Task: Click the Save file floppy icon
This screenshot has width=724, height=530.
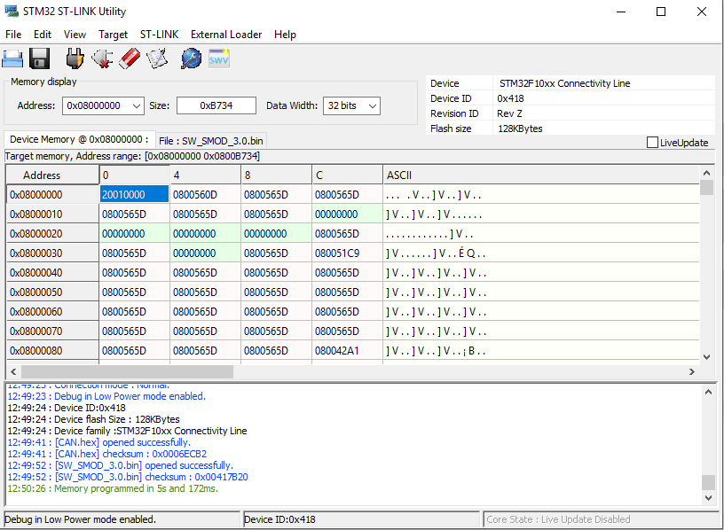Action: click(39, 59)
